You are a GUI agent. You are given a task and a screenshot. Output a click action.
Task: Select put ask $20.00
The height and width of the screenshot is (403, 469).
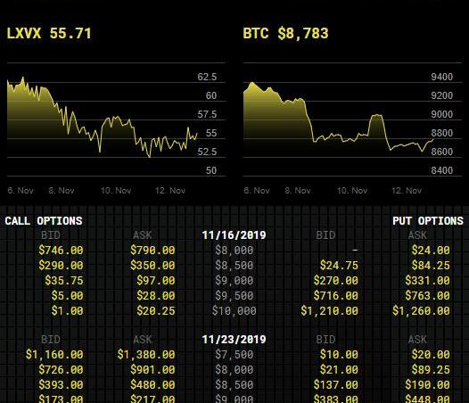pos(431,355)
